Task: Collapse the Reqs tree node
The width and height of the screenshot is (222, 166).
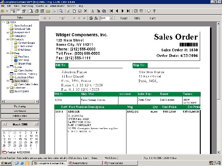Action: tap(8, 53)
